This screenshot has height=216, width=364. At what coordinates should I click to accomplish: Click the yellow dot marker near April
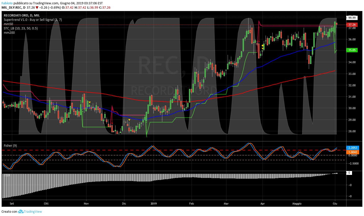click(x=263, y=46)
